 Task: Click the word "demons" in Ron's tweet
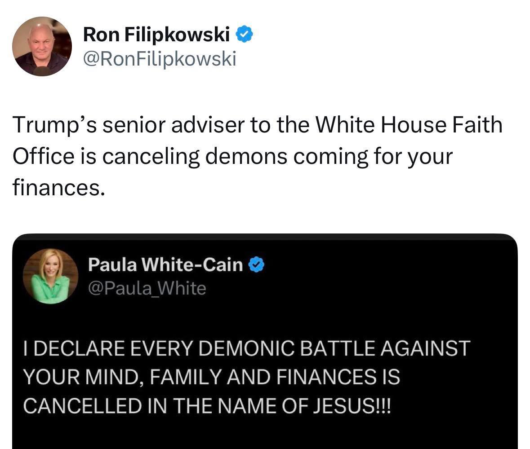pyautogui.click(x=245, y=156)
